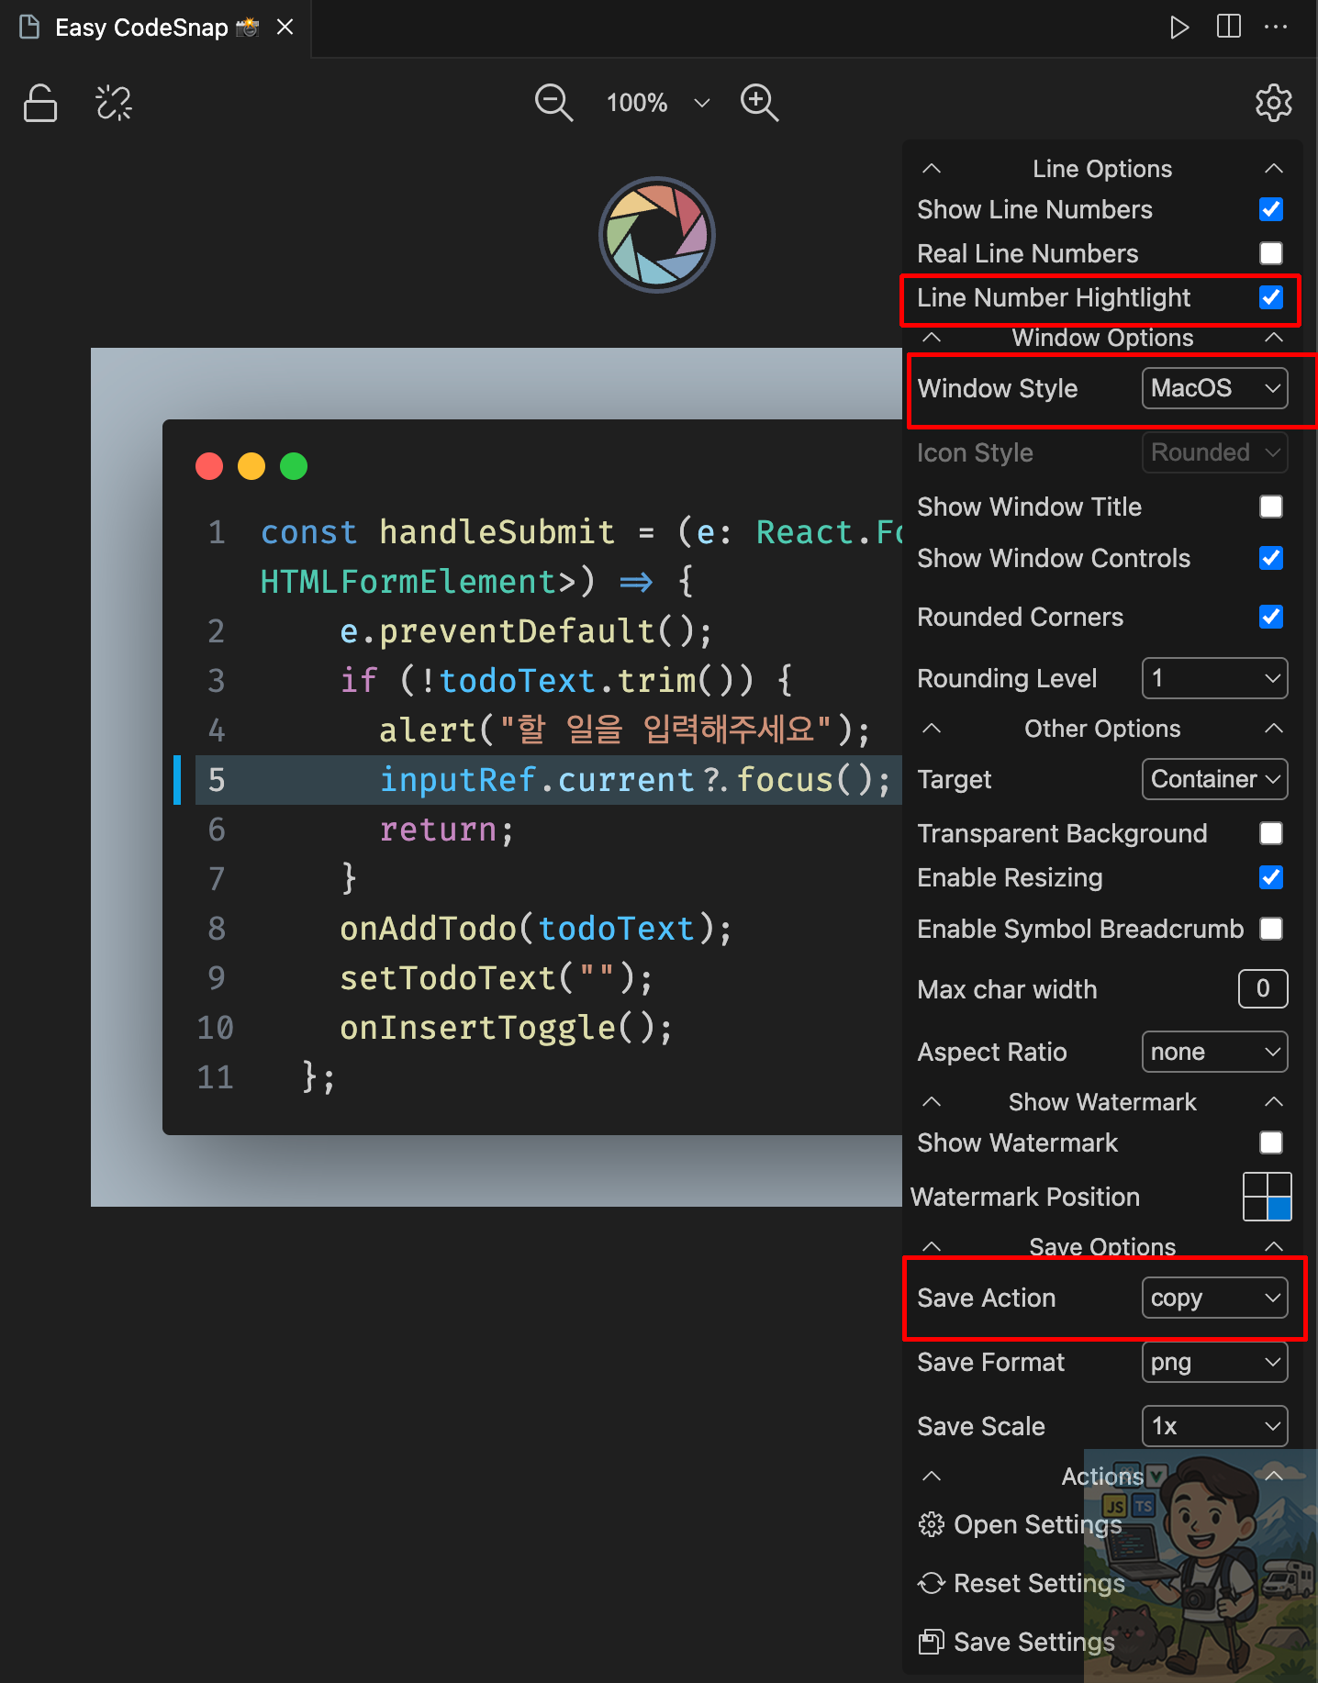The image size is (1318, 1683).
Task: Close the Easy CodeSnap tab
Action: coord(285,28)
